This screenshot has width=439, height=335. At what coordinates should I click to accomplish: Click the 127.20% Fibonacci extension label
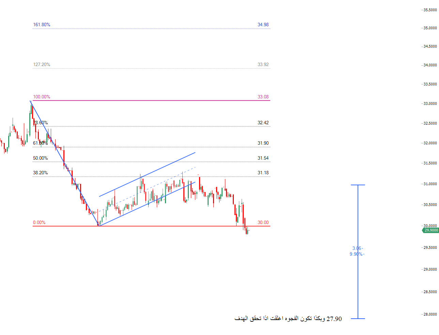42,65
